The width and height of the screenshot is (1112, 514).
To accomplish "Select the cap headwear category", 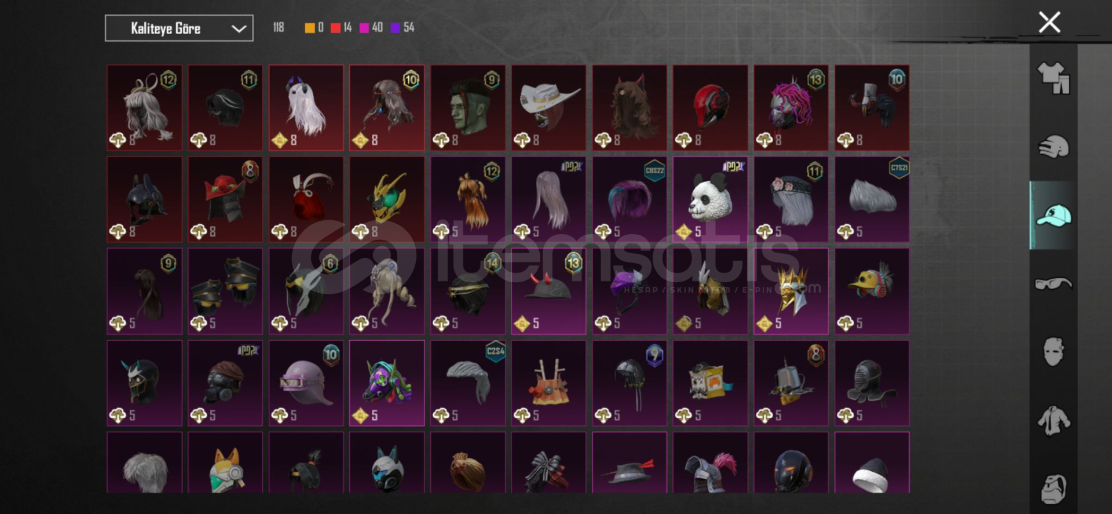I will 1053,216.
